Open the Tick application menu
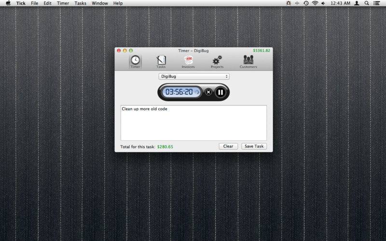This screenshot has height=241, width=386. pos(21,3)
